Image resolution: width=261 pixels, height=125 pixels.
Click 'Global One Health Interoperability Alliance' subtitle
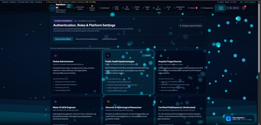pos(68,64)
